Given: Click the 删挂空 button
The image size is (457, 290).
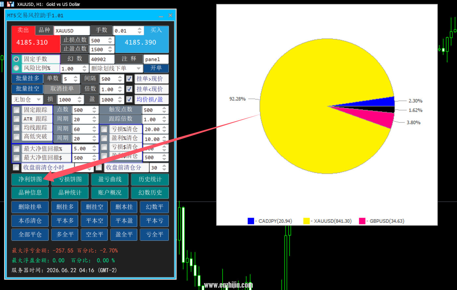Looking at the screenshot, I should (x=95, y=207).
